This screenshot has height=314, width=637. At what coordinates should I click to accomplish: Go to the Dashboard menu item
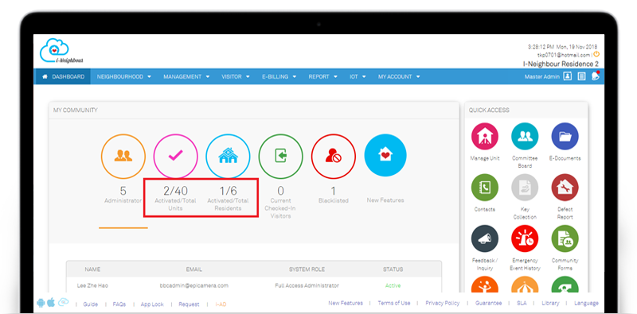(64, 76)
